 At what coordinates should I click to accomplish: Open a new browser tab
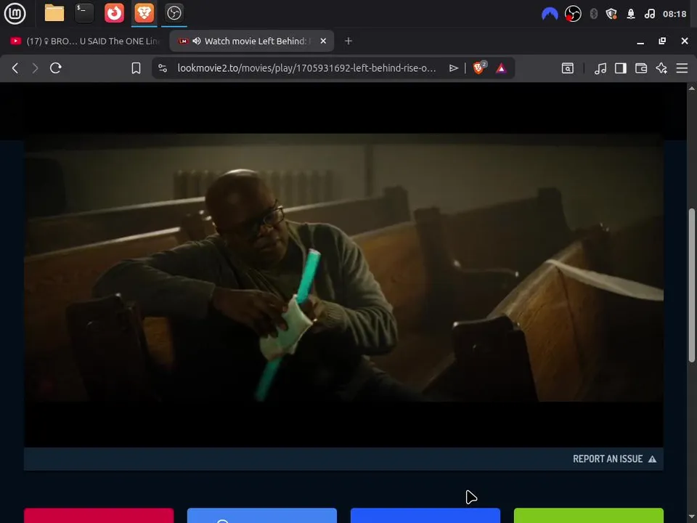point(348,41)
